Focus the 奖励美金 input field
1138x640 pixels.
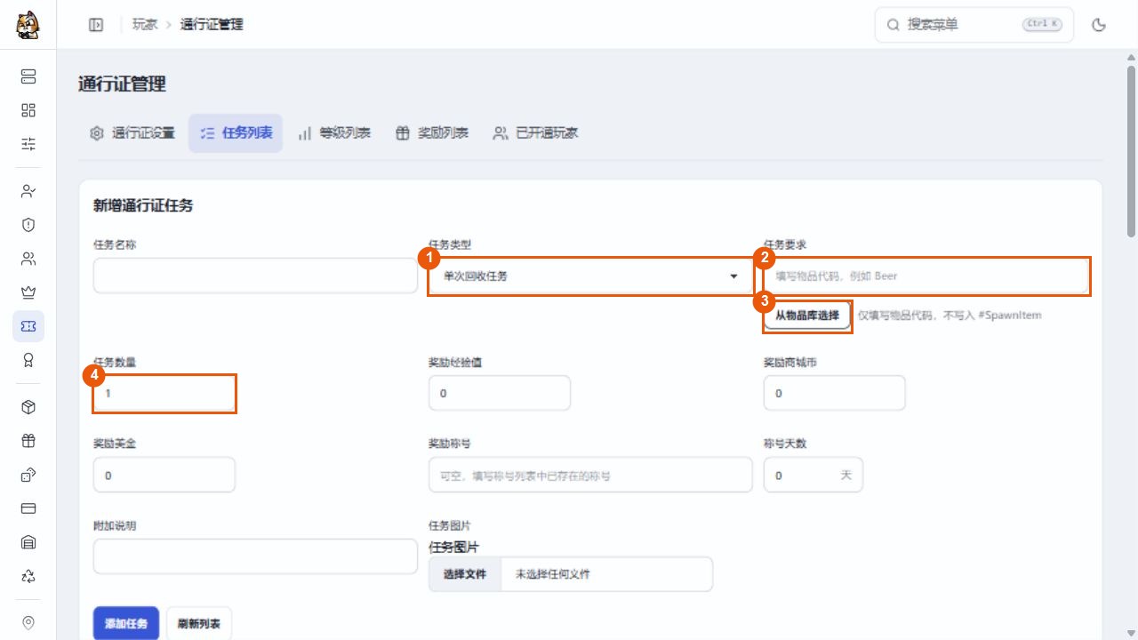click(x=164, y=475)
